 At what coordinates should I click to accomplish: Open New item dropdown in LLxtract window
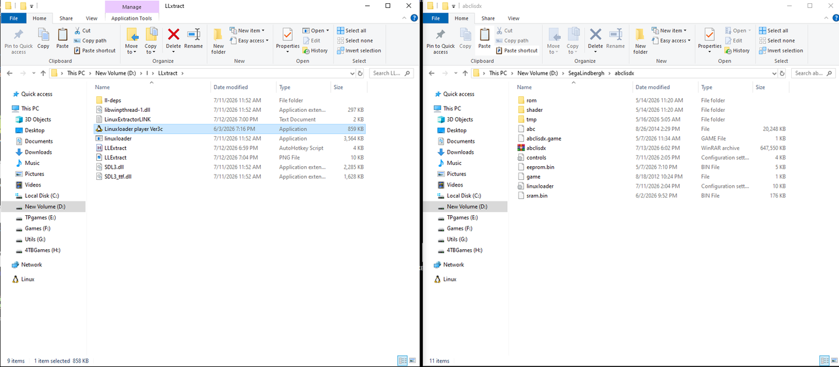coord(246,31)
